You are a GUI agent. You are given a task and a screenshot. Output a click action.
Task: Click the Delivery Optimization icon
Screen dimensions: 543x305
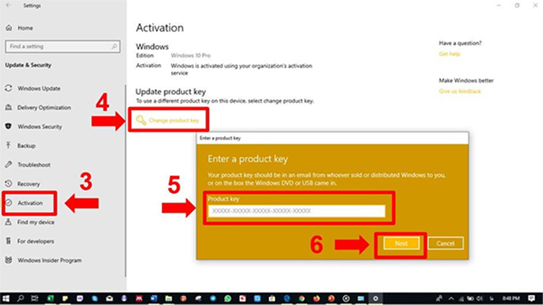click(x=9, y=108)
